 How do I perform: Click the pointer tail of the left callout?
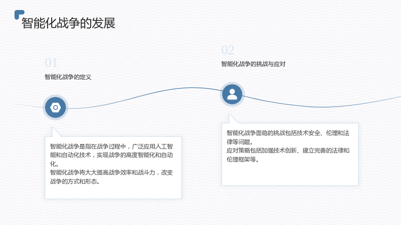click(x=56, y=132)
